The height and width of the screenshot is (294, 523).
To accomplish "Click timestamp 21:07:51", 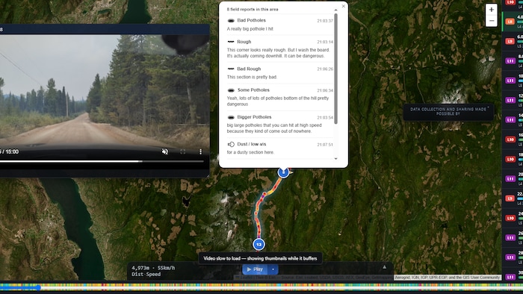I will [325, 145].
